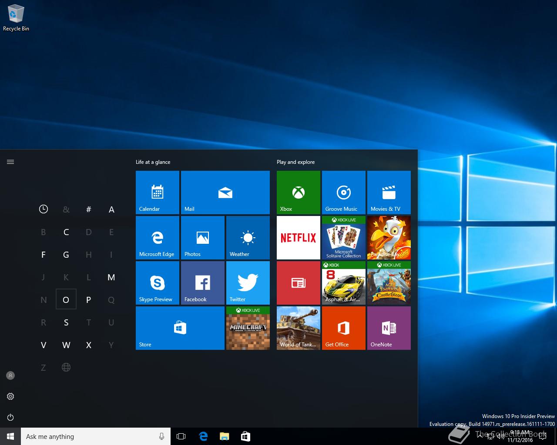
Task: Open Task View on the taskbar
Action: [181, 436]
